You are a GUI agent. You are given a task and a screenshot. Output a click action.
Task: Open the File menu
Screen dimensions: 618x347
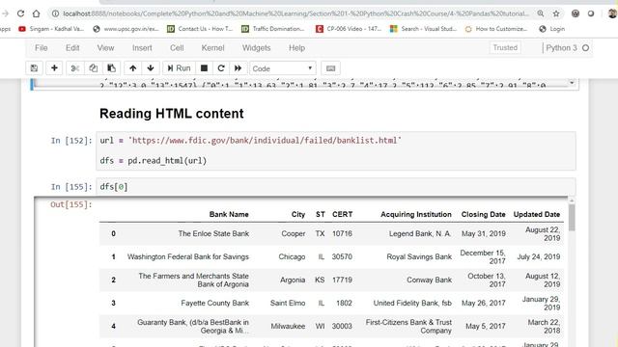click(41, 48)
